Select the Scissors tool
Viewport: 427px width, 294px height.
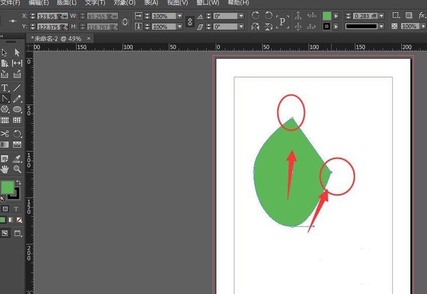[5, 134]
